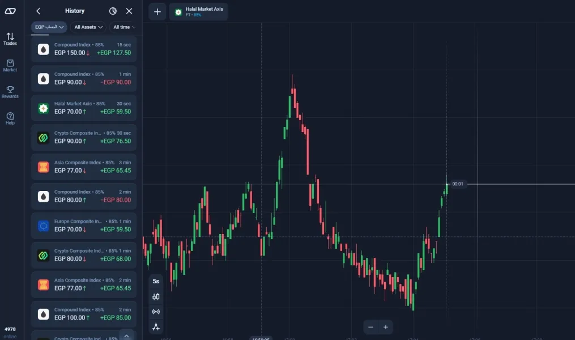575x340 pixels.
Task: Add a new asset tab with plus
Action: 157,12
